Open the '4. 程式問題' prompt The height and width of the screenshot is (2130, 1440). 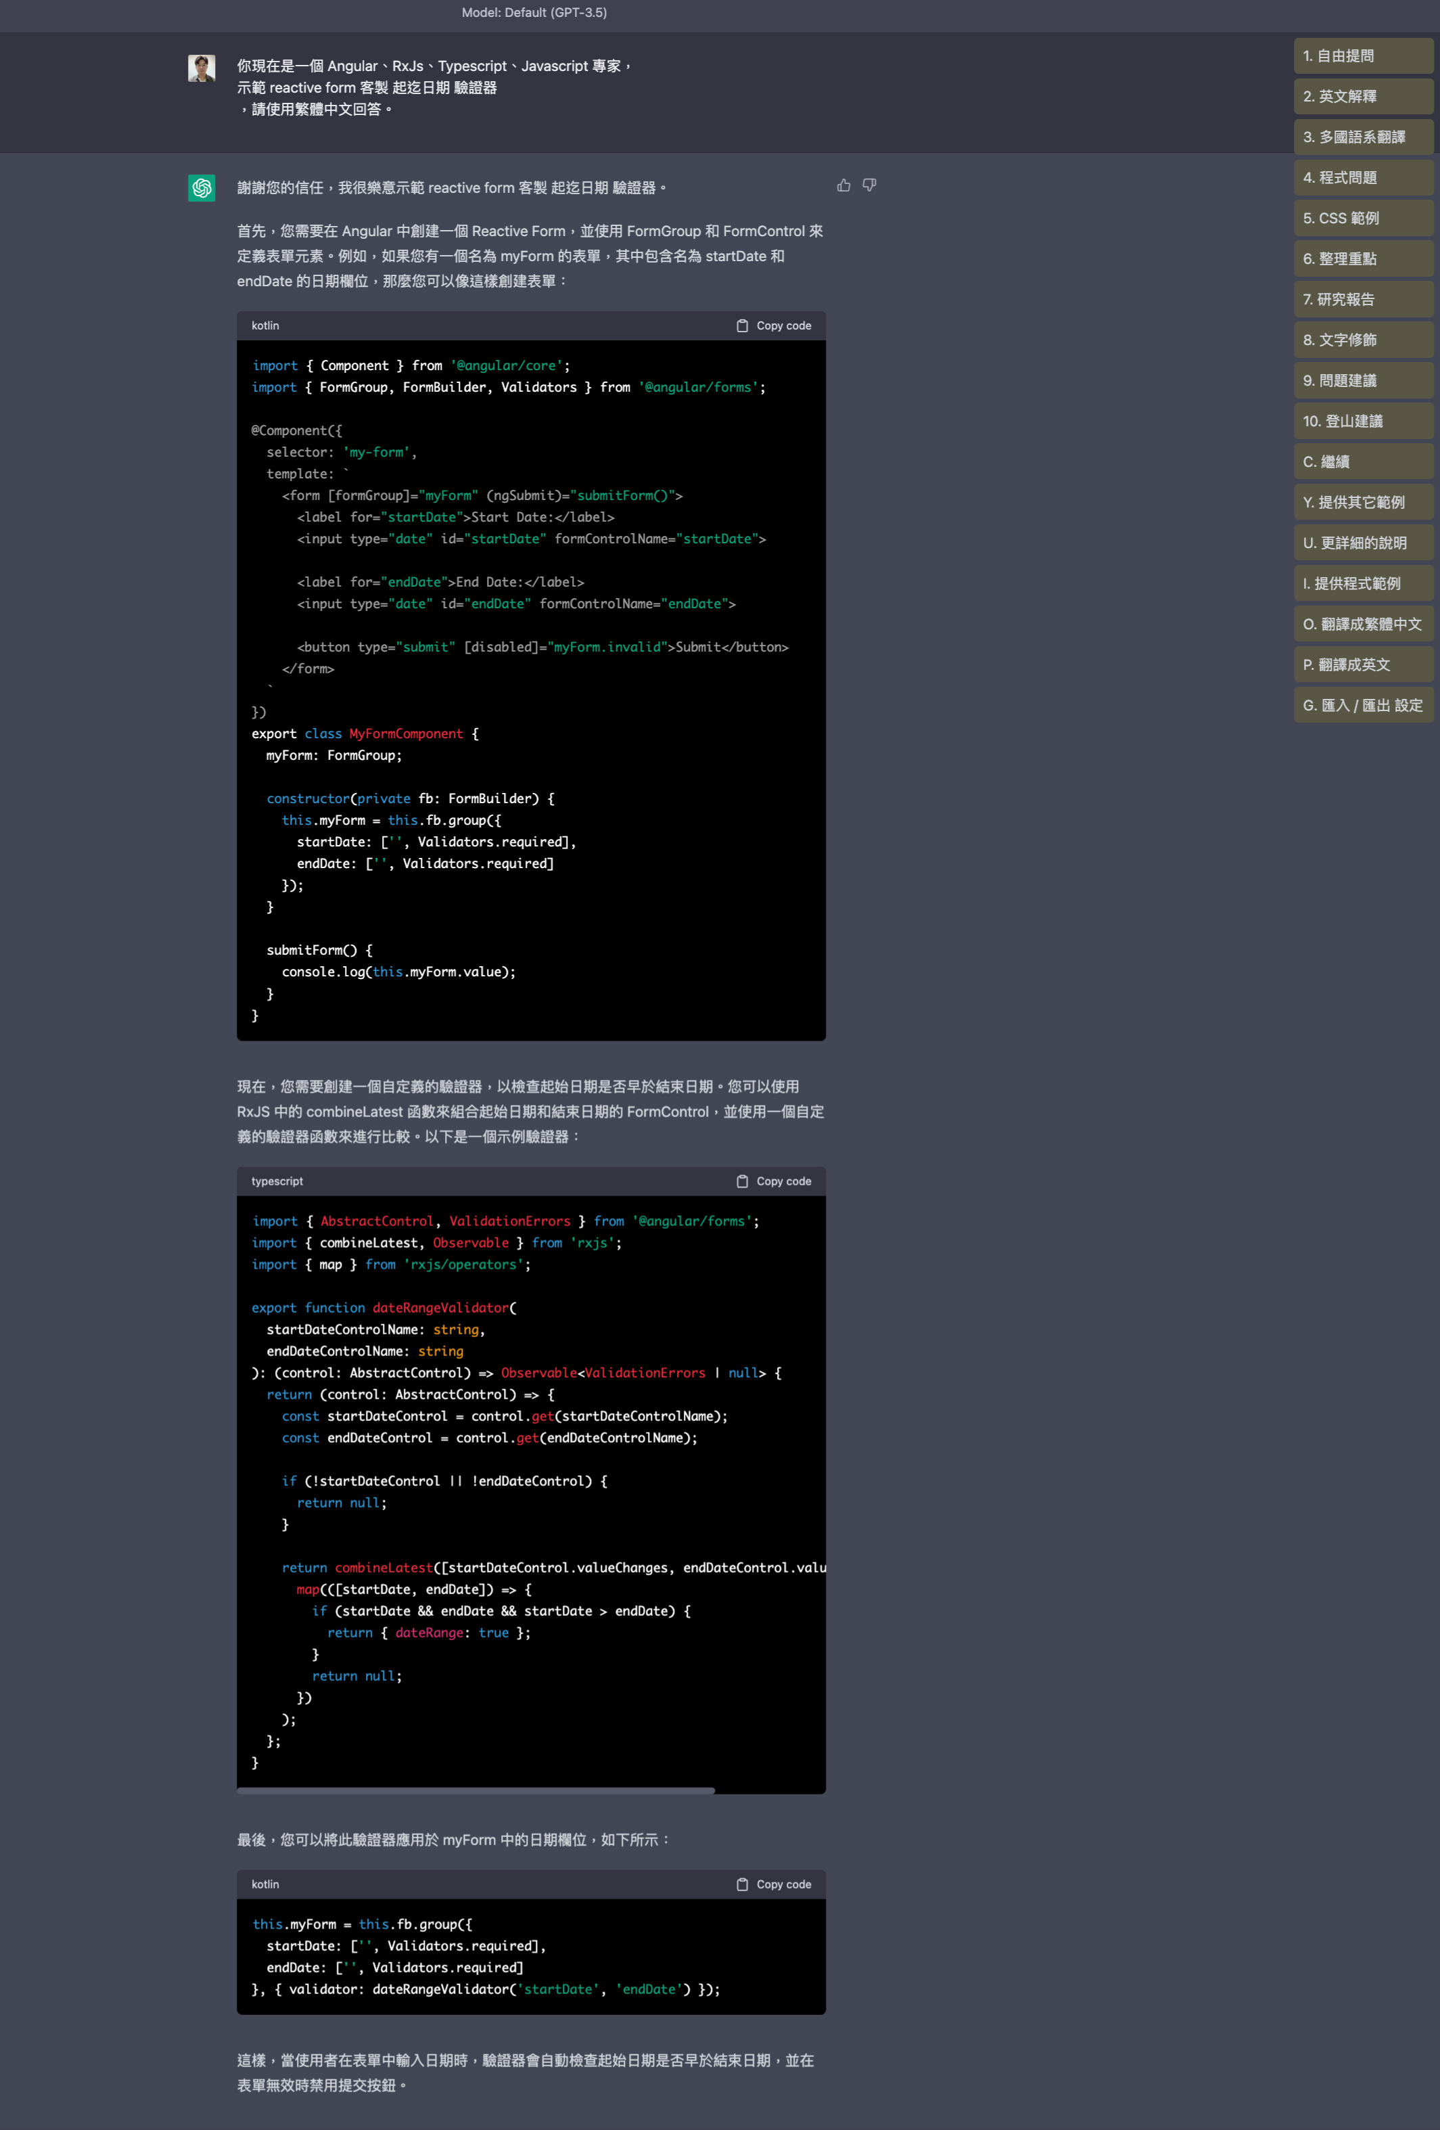(x=1363, y=178)
